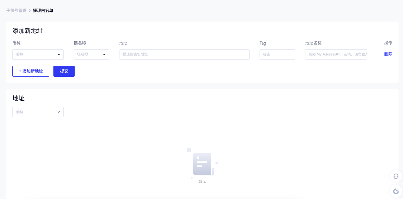The image size is (403, 199).
Task: Select 提现白名单 breadcrumb item
Action: (43, 11)
